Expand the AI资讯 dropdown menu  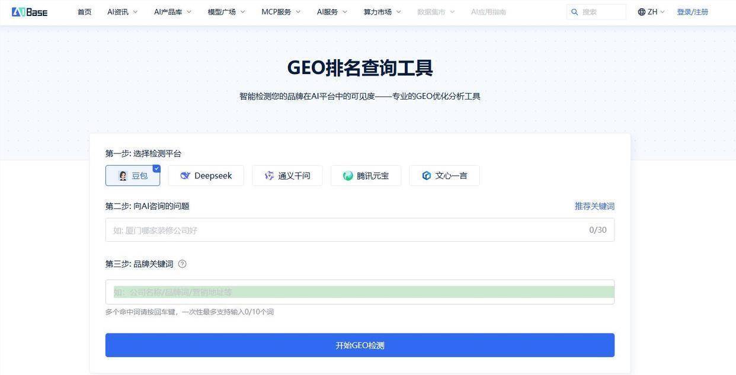[x=122, y=12]
